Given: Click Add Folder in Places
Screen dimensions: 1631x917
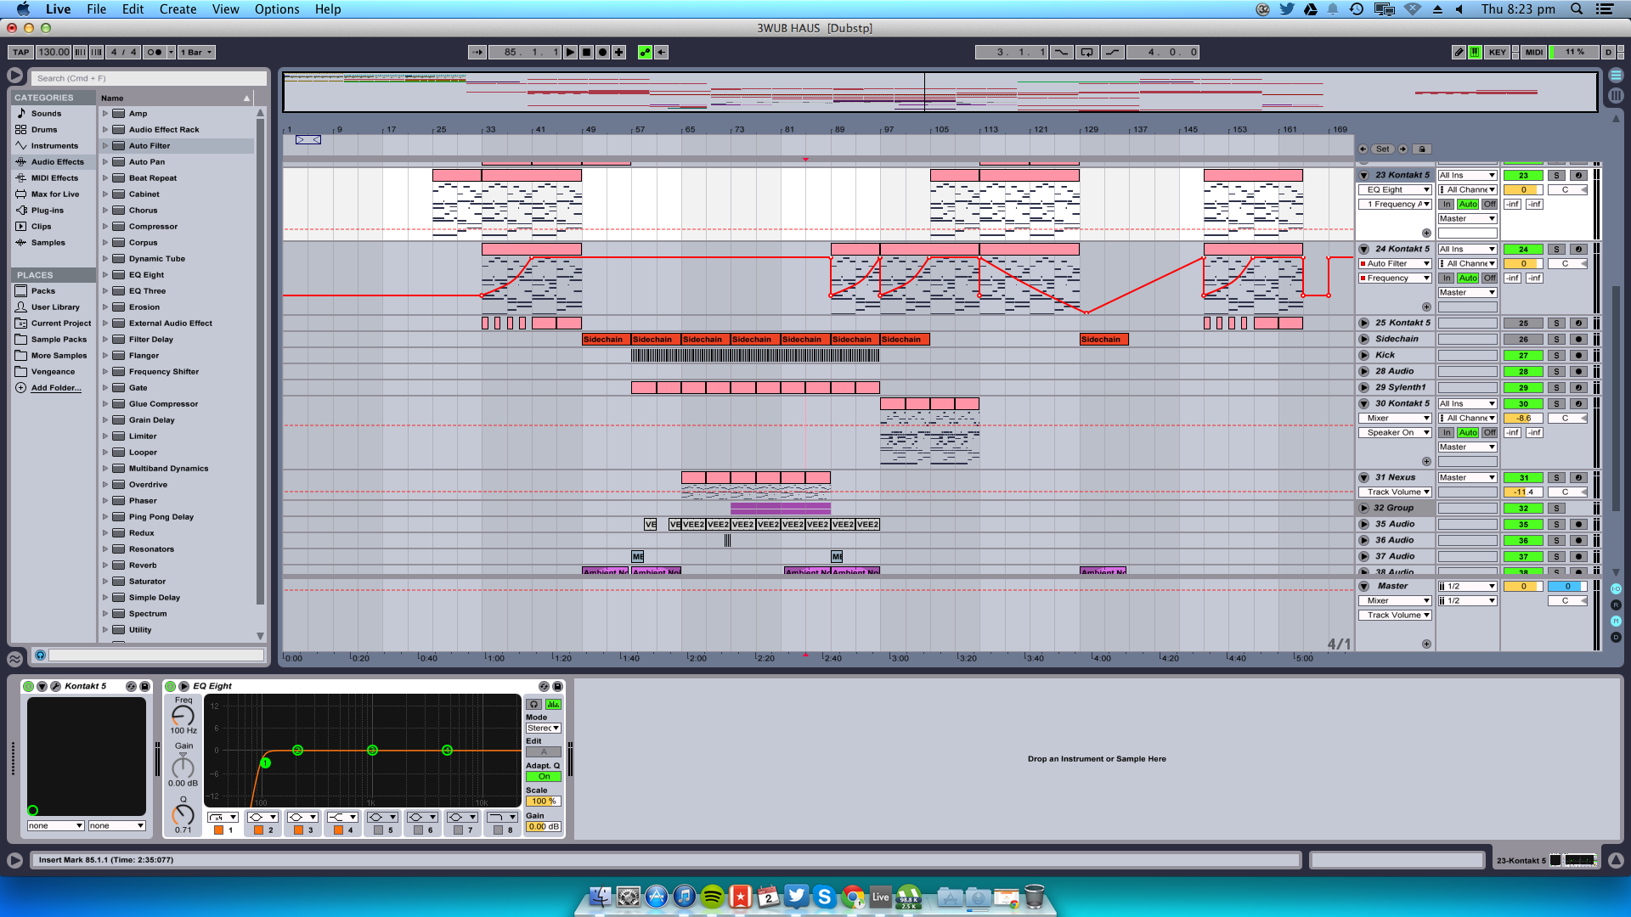Looking at the screenshot, I should 56,388.
